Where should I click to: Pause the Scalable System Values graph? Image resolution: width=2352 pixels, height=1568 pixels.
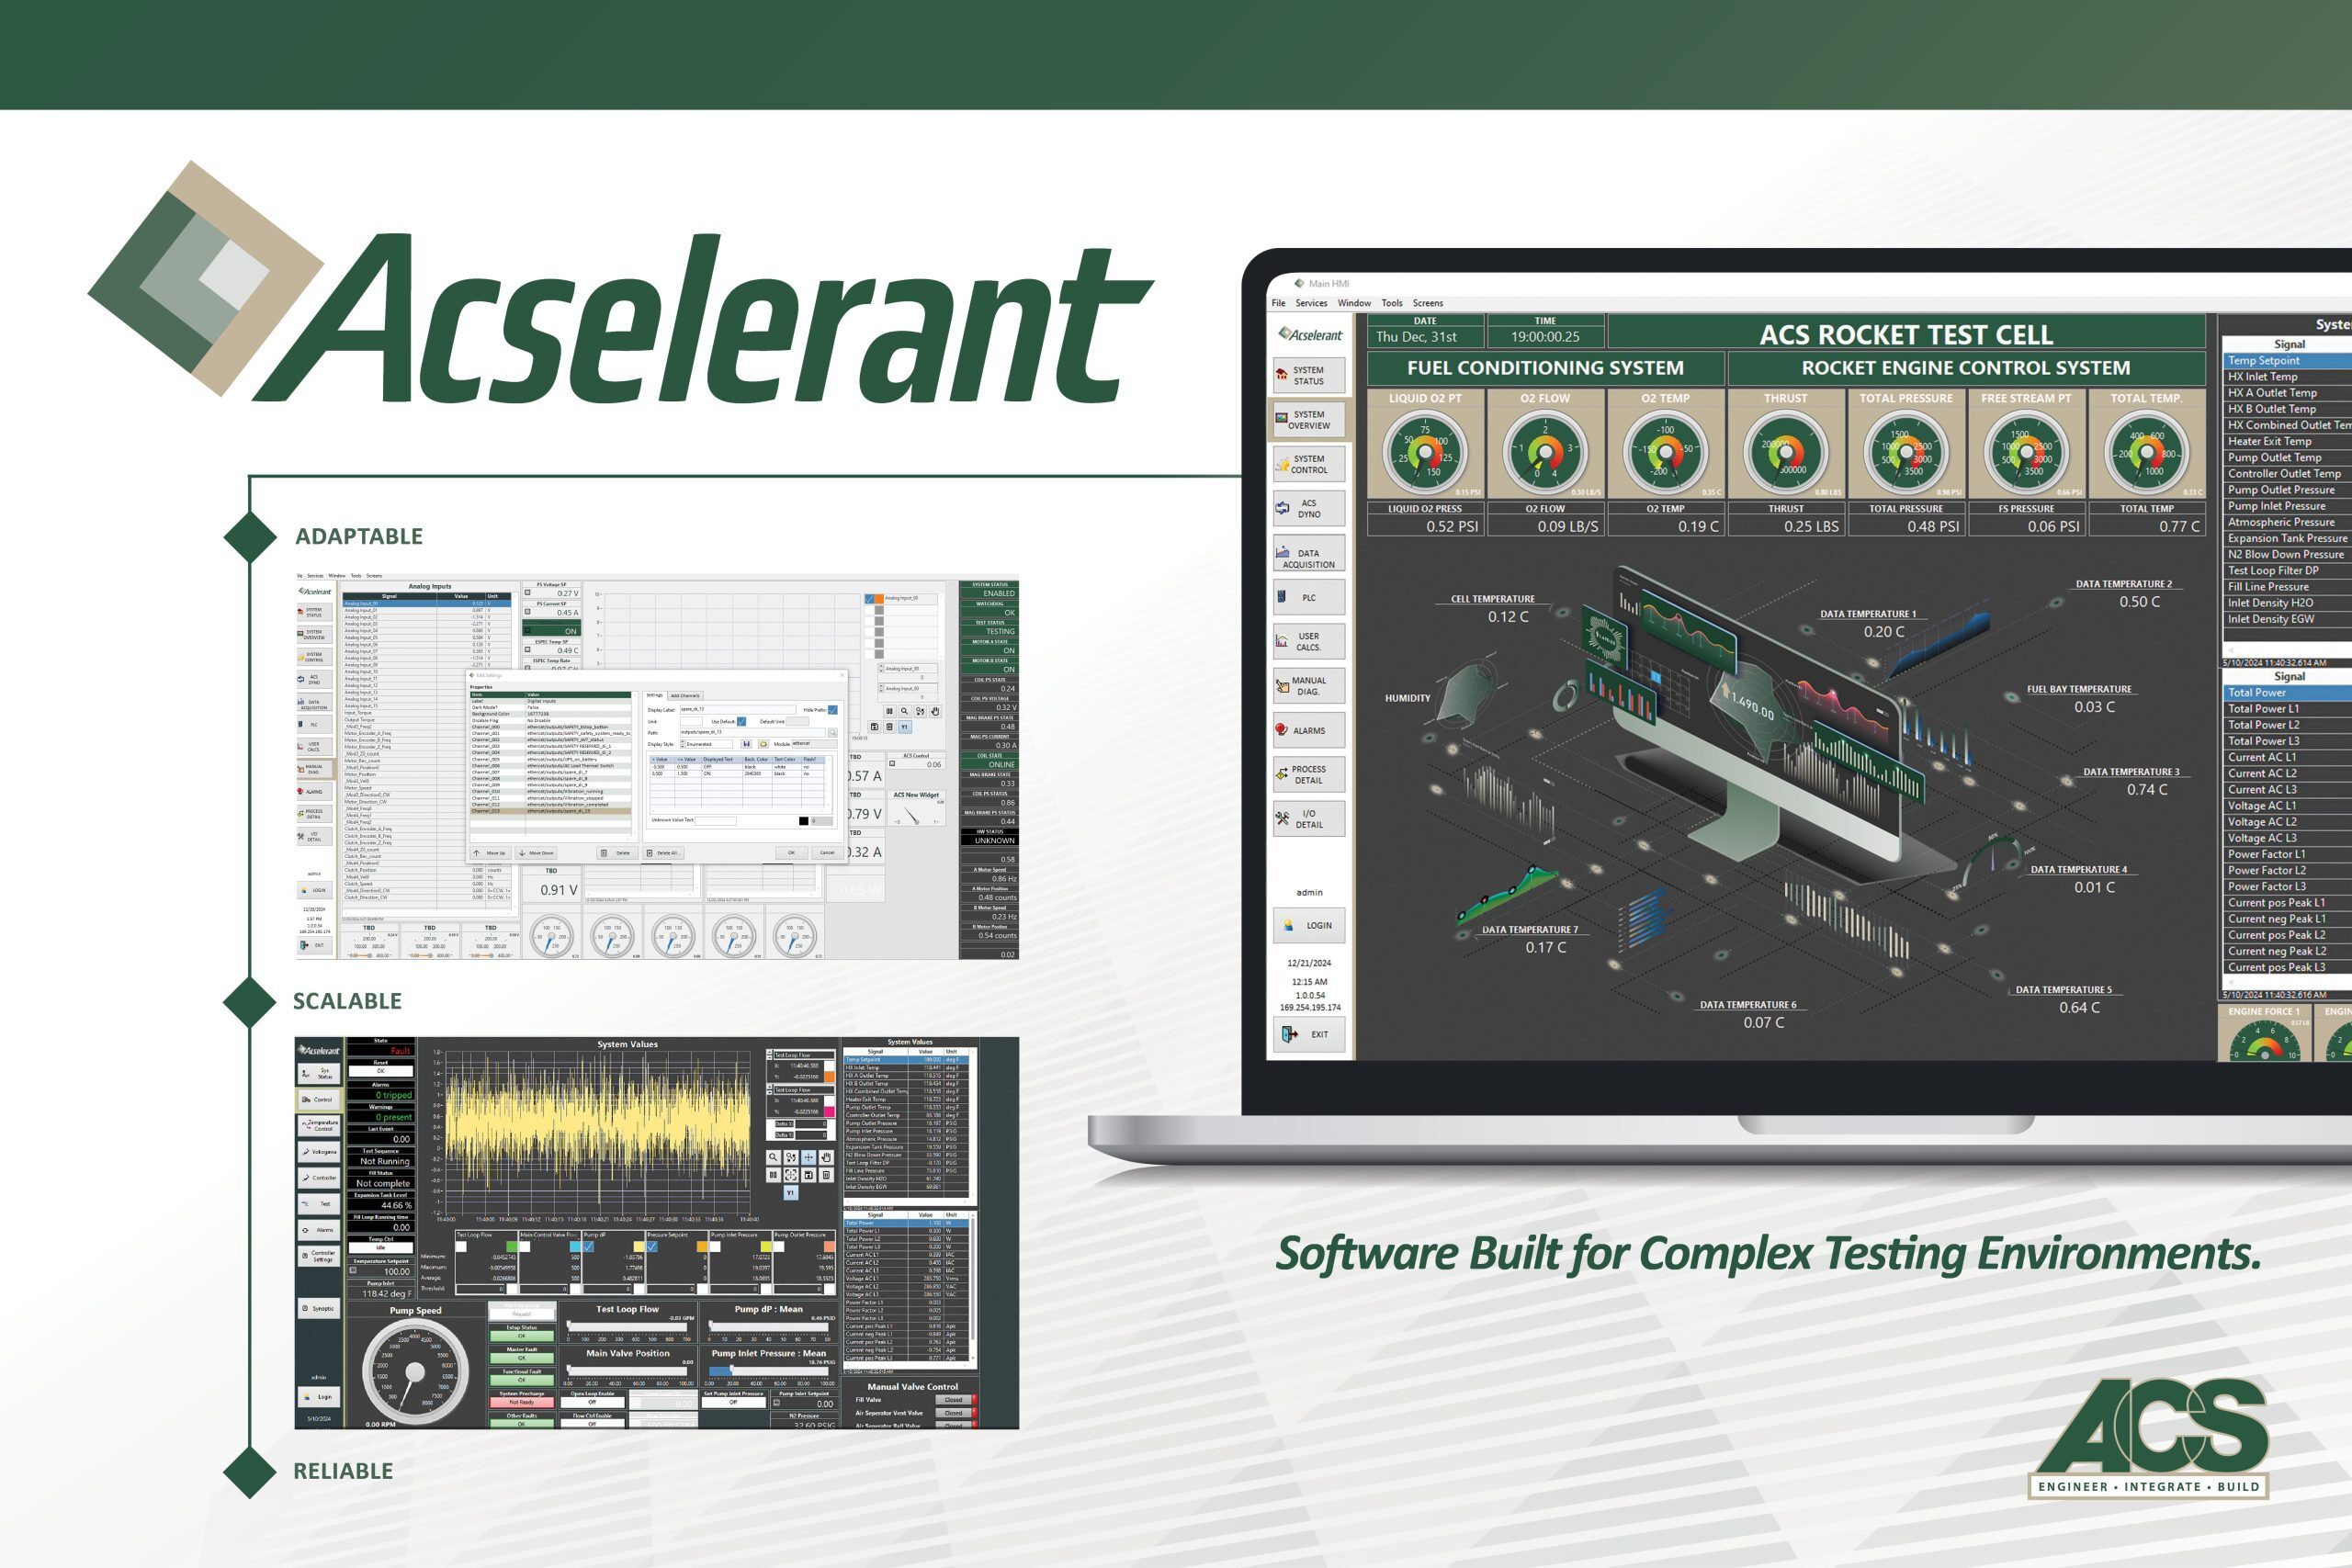(773, 1175)
